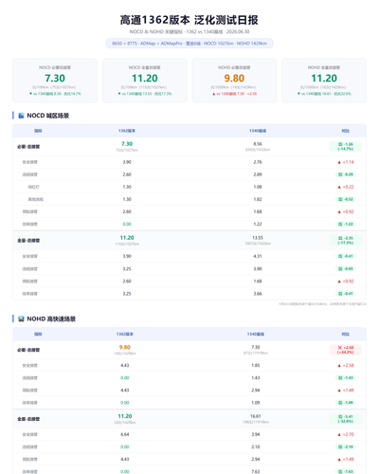Click the 6.64 value in NOHD table

tap(125, 434)
